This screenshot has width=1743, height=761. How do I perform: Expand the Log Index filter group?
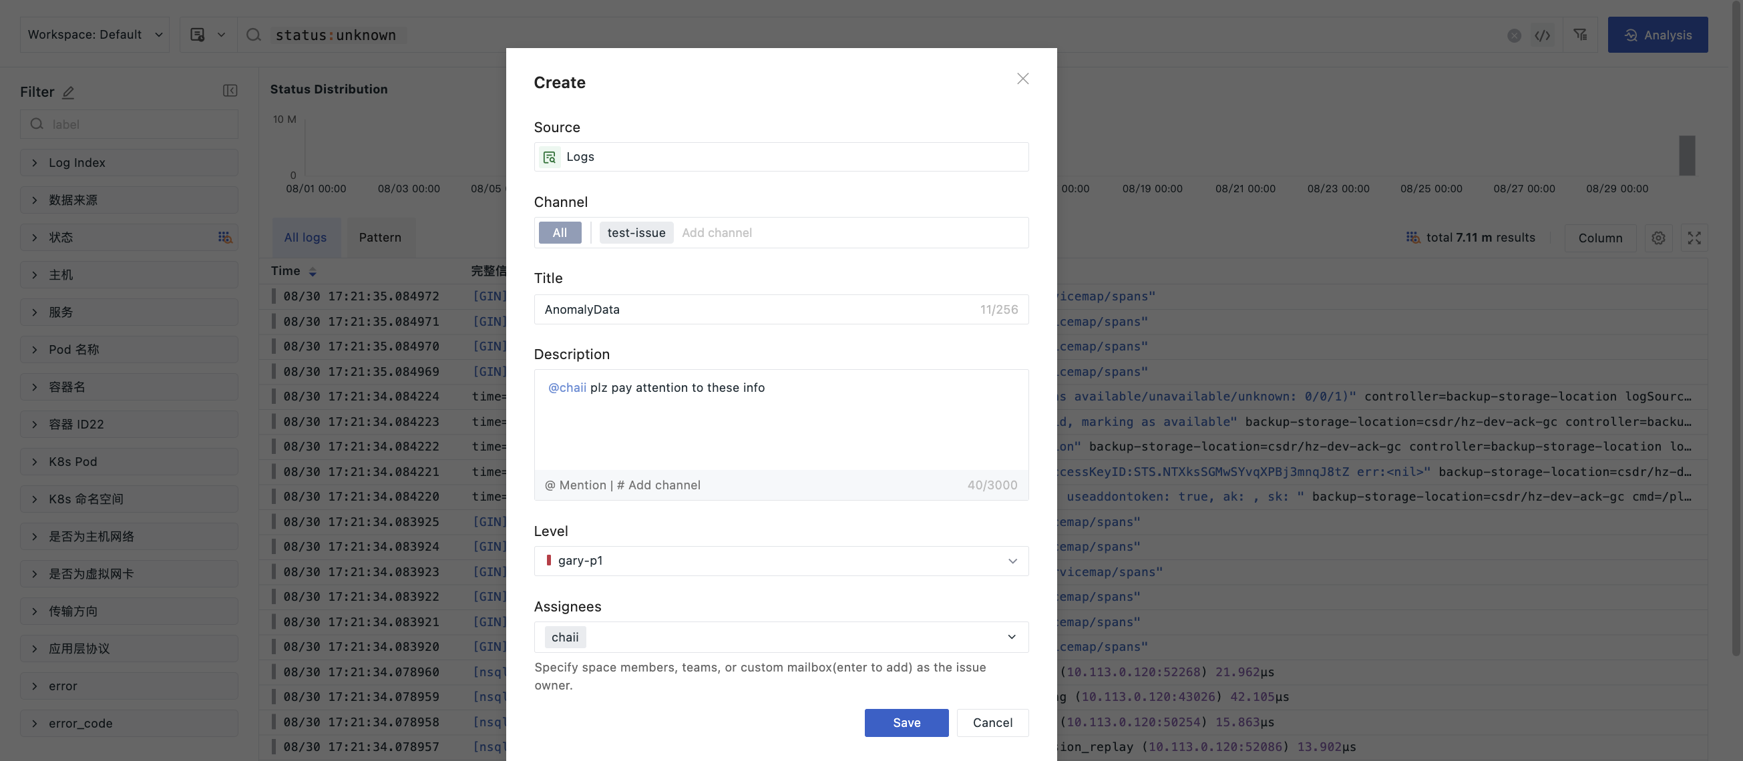(x=129, y=162)
